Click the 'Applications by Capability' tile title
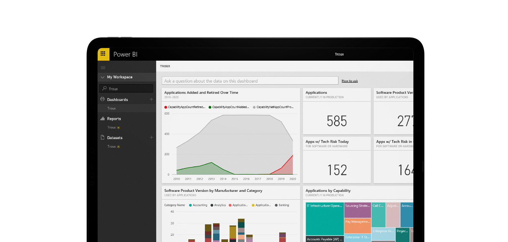The width and height of the screenshot is (508, 242). pyautogui.click(x=328, y=191)
